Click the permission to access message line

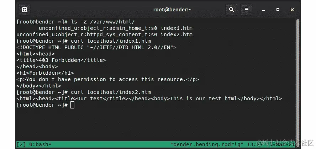[x=107, y=80]
